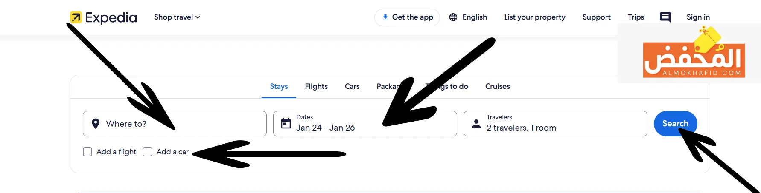Click the blue Search button
Image resolution: width=761 pixels, height=193 pixels.
pos(675,124)
